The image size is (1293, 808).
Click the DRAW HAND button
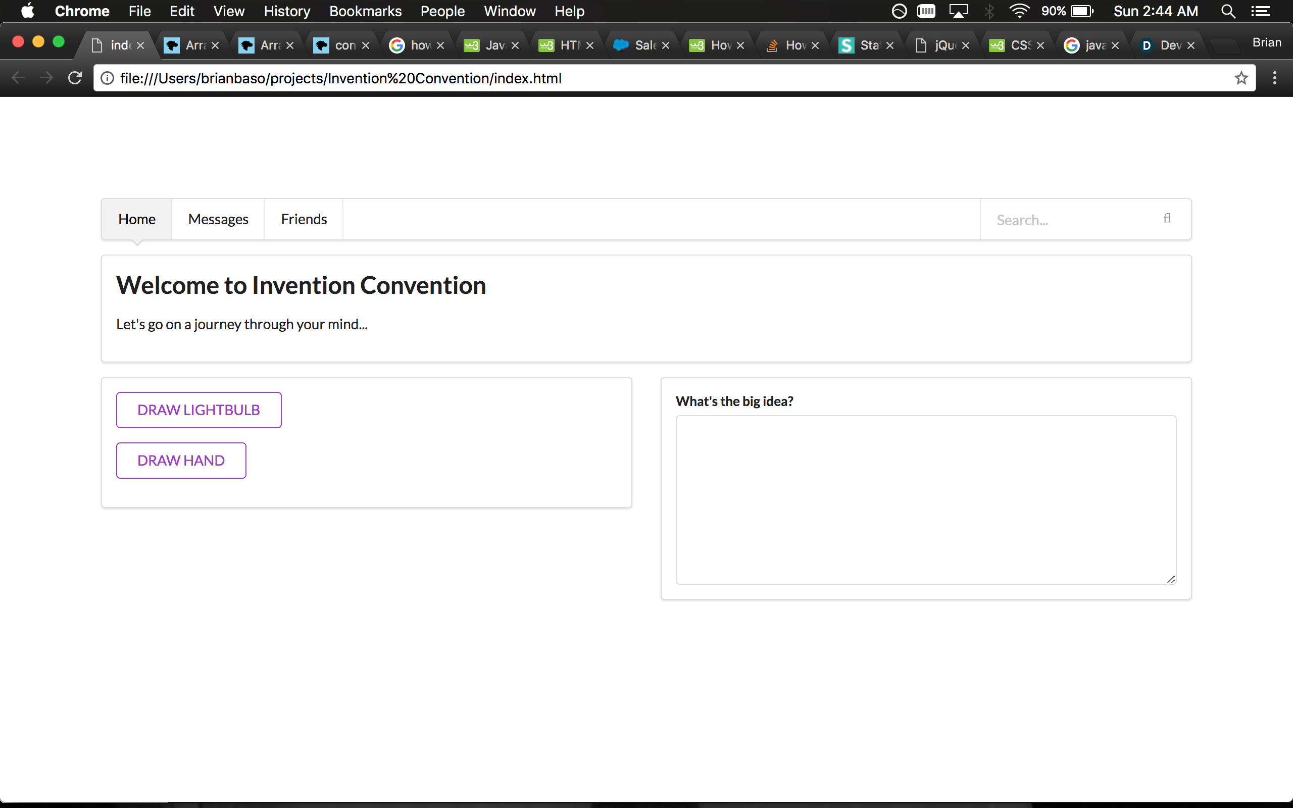181,460
